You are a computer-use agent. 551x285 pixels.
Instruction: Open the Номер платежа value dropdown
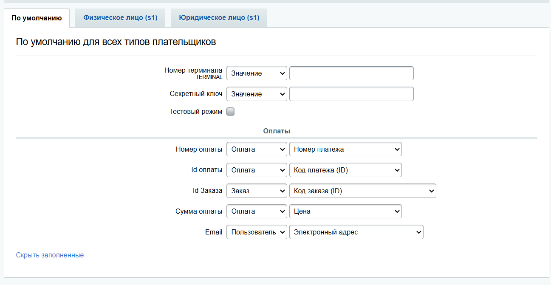coord(345,150)
